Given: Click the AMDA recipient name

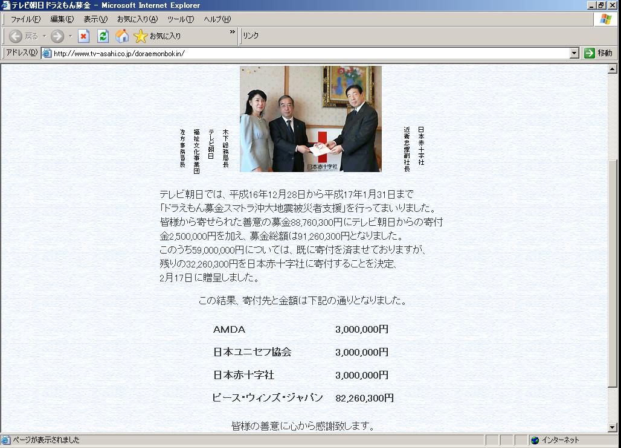Looking at the screenshot, I should (x=230, y=329).
